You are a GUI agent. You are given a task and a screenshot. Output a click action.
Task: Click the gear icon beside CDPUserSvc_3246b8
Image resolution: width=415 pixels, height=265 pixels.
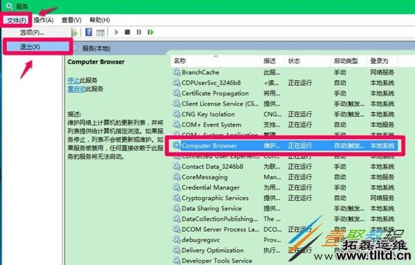click(176, 82)
